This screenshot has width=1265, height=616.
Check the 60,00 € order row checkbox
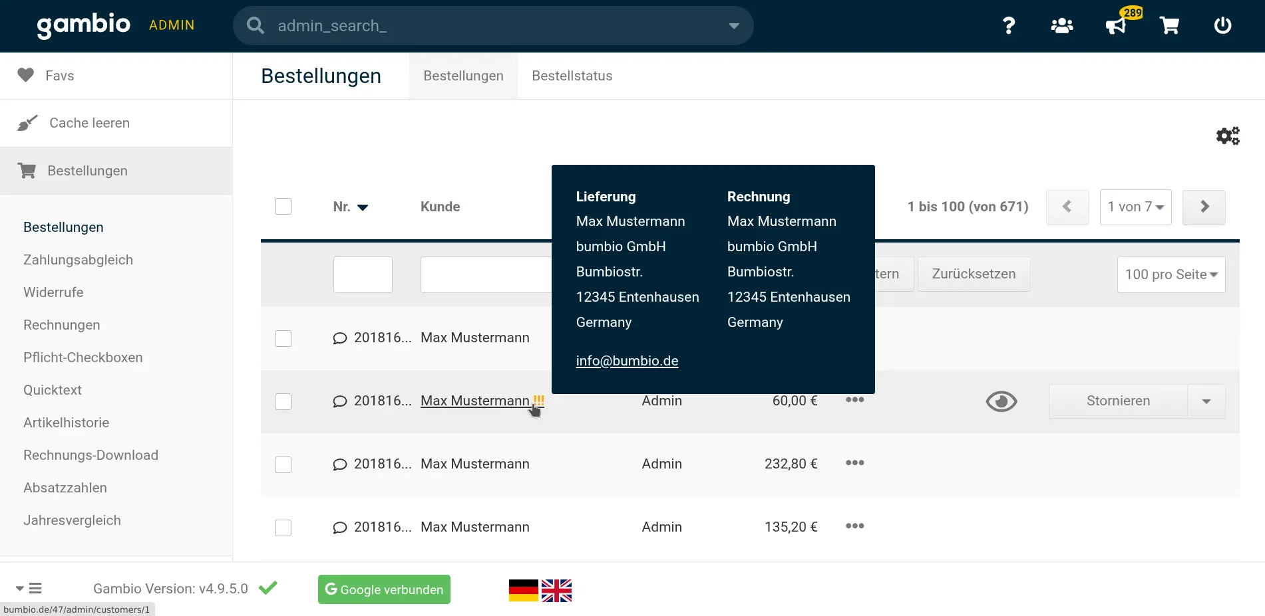(x=283, y=401)
